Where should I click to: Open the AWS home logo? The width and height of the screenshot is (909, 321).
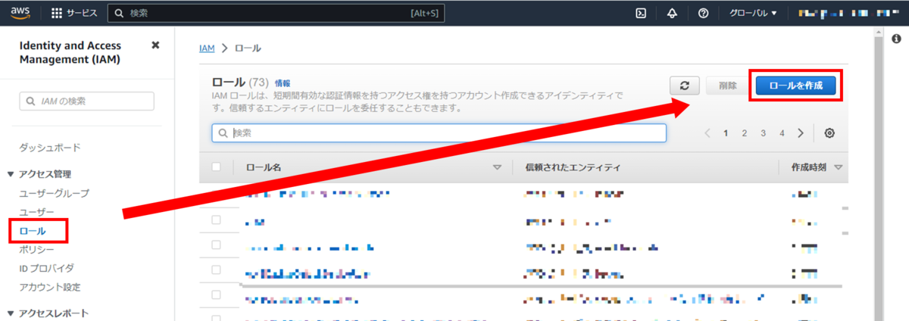[20, 13]
